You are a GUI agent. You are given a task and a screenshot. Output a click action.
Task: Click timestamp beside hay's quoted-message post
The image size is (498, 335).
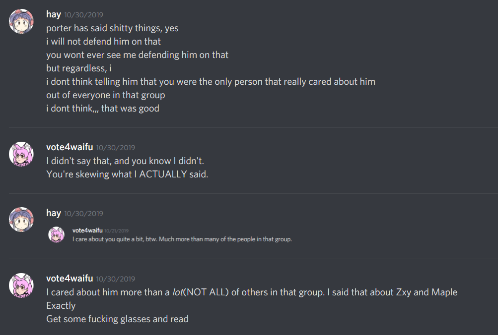[83, 214]
